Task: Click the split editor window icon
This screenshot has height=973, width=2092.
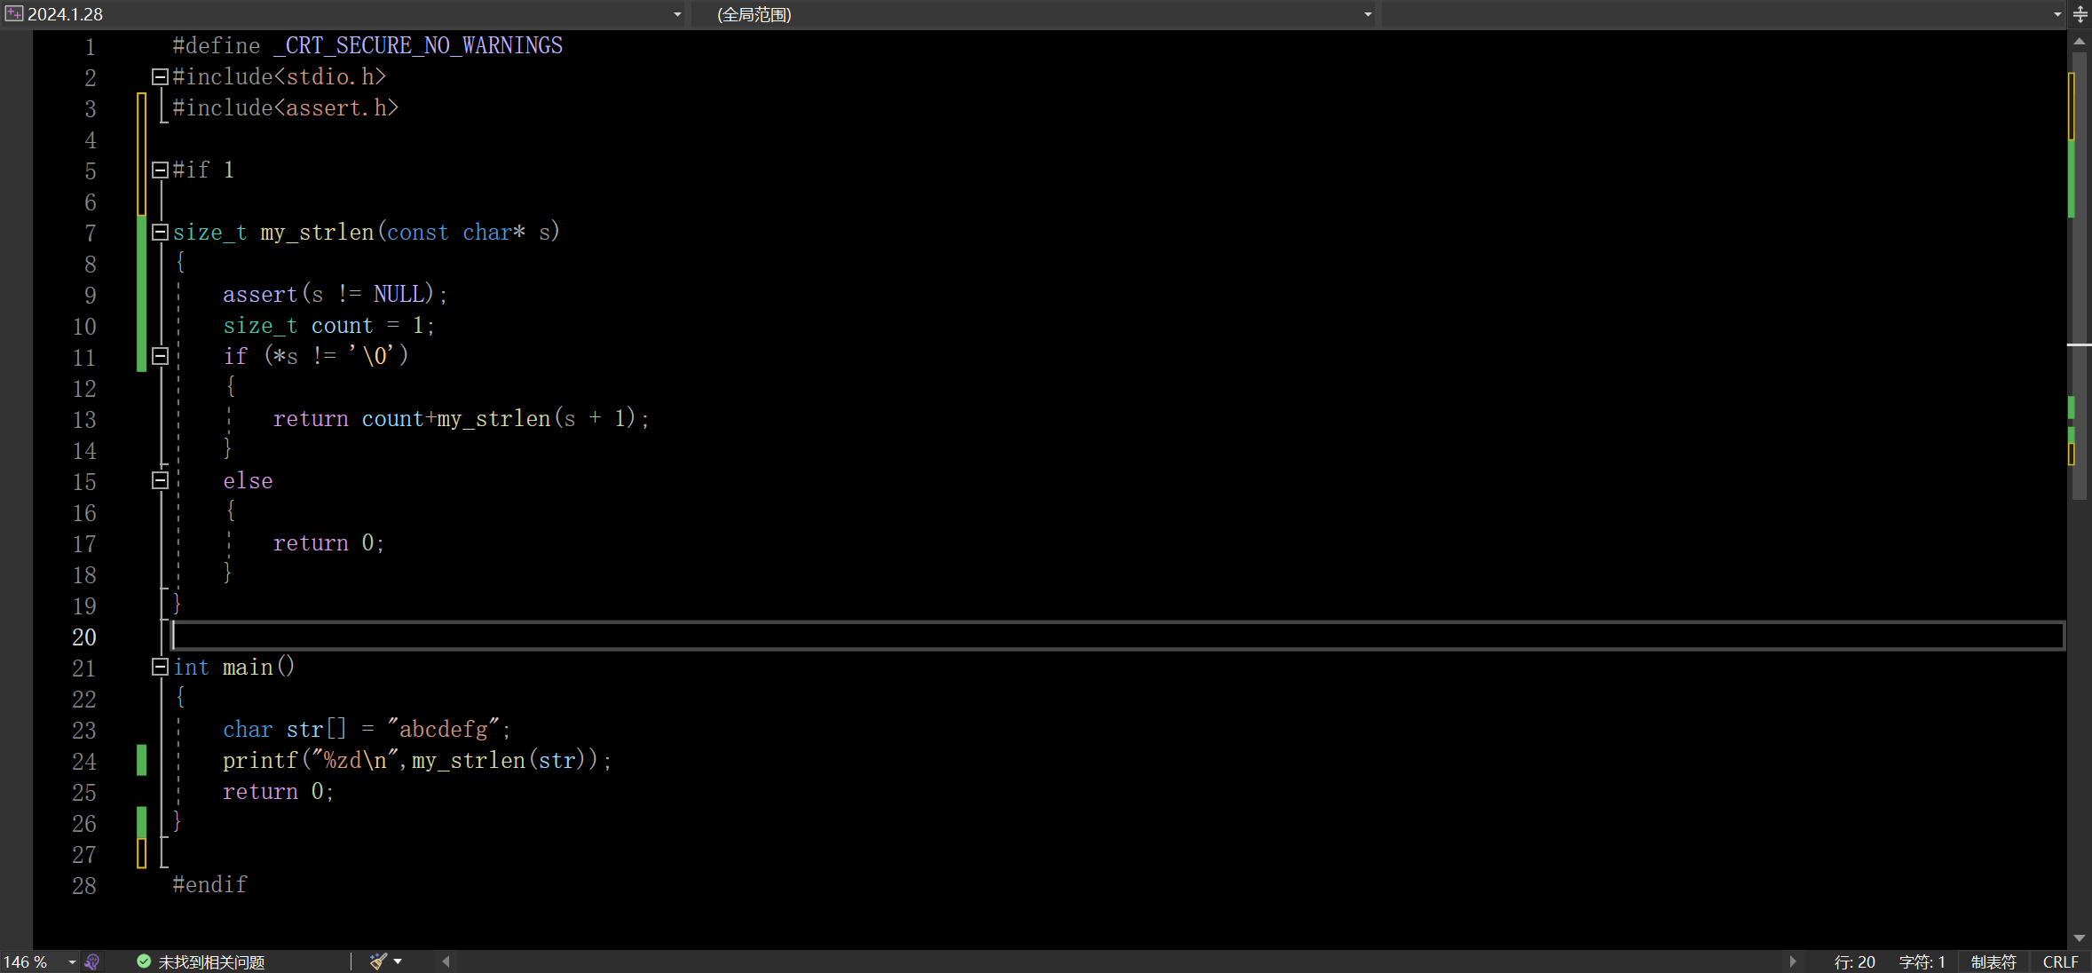Action: pyautogui.click(x=2080, y=14)
